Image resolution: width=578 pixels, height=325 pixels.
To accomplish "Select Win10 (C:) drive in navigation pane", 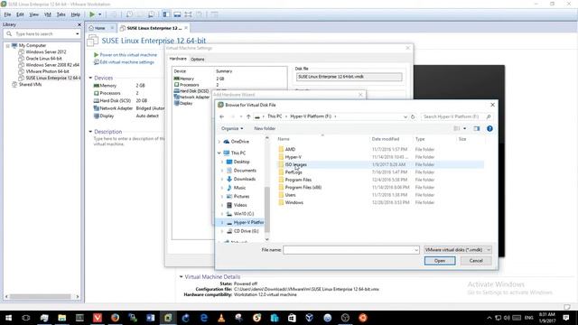I will tap(245, 214).
